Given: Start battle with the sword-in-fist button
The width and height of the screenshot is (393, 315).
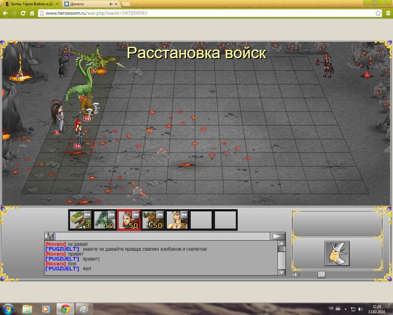Looking at the screenshot, I should coord(337,253).
